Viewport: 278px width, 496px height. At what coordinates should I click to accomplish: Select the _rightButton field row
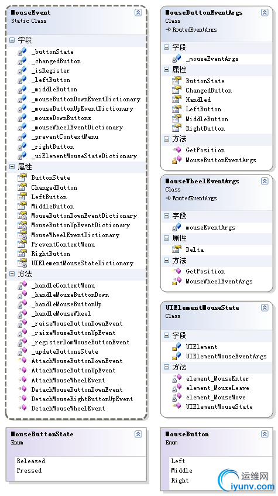tap(53, 146)
